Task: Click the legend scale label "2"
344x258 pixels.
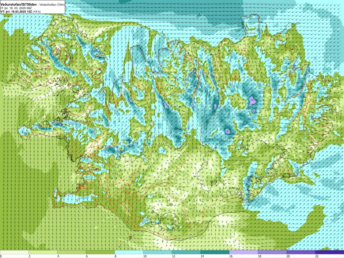Action: [29, 256]
